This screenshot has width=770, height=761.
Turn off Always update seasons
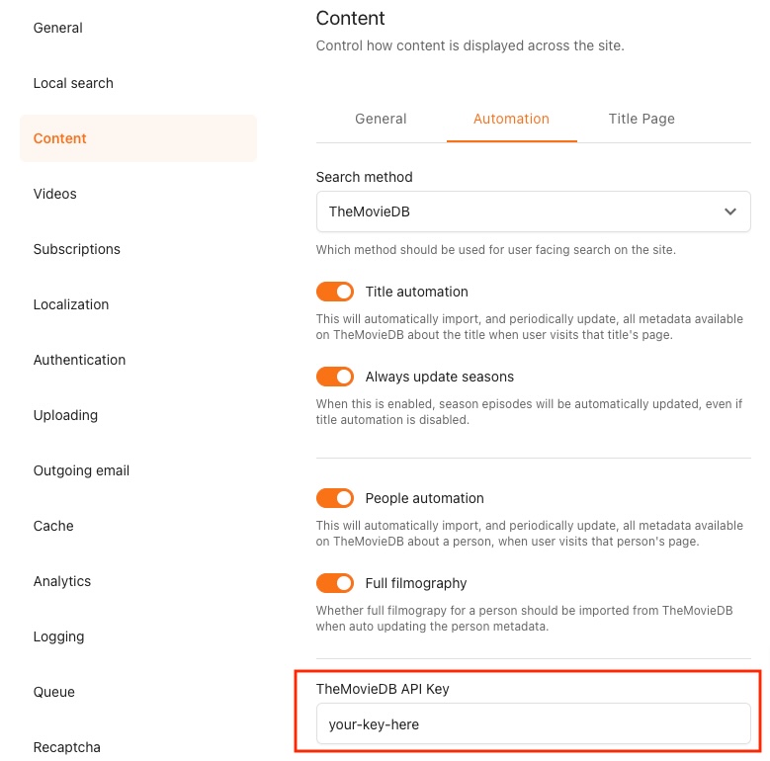[335, 377]
